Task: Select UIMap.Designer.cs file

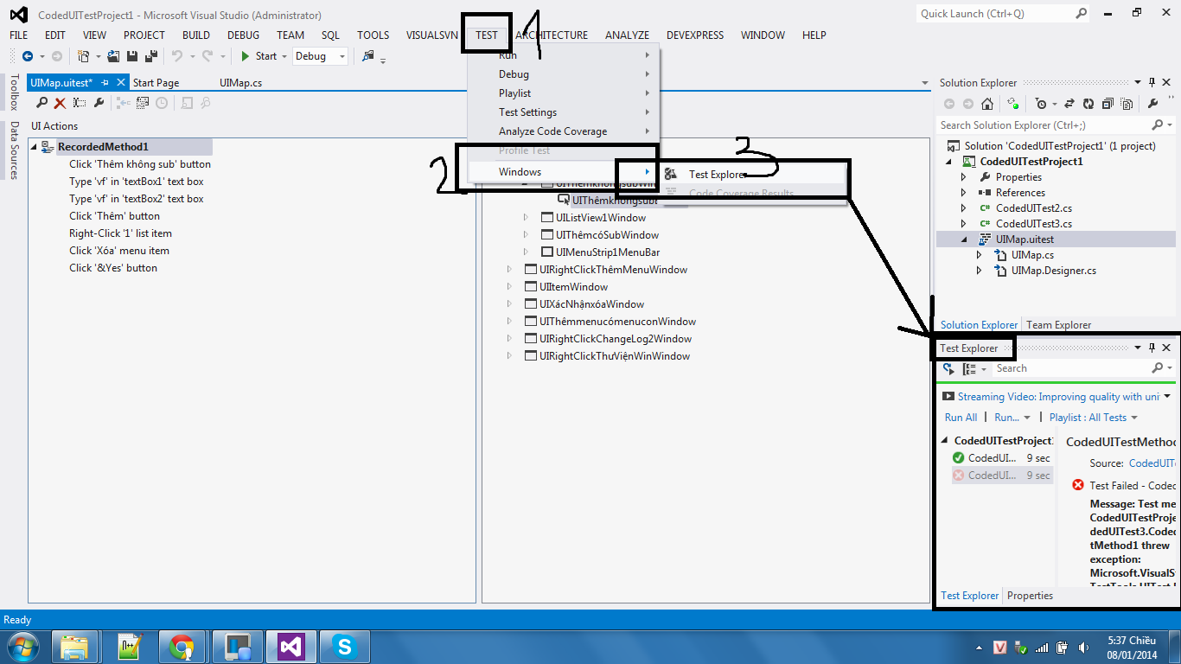Action: (1054, 271)
